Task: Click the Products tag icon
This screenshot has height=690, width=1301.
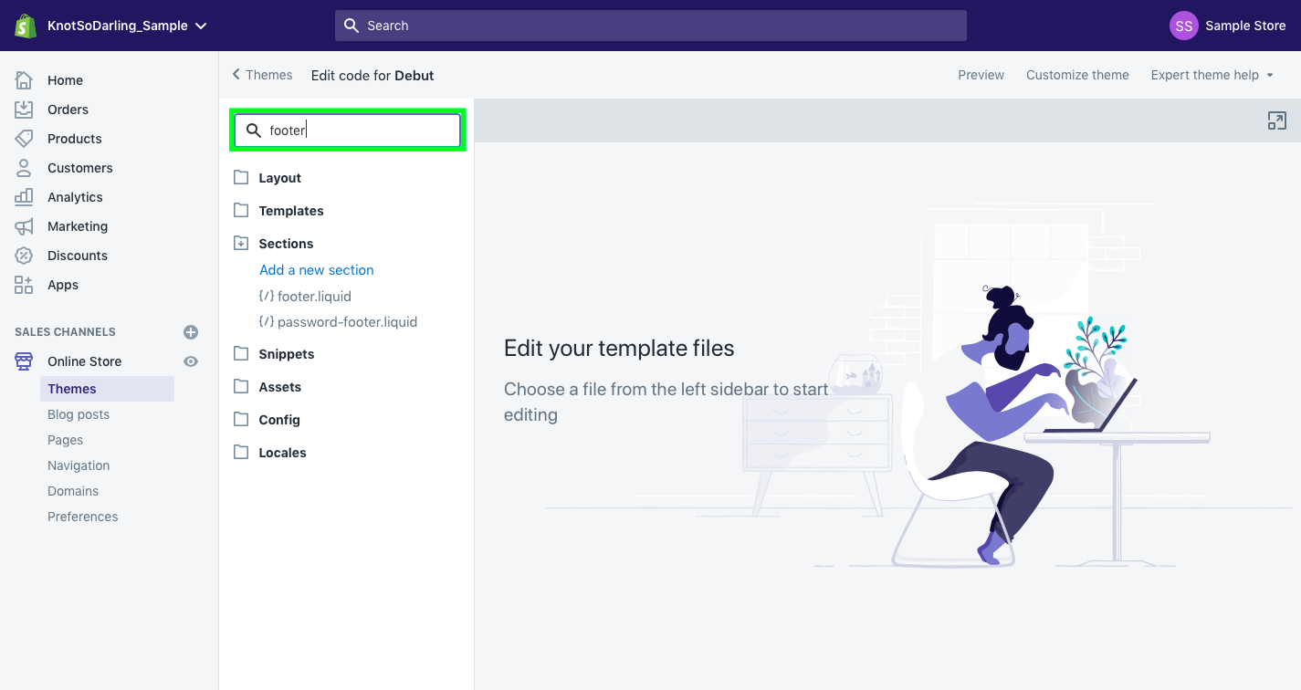Action: tap(24, 139)
